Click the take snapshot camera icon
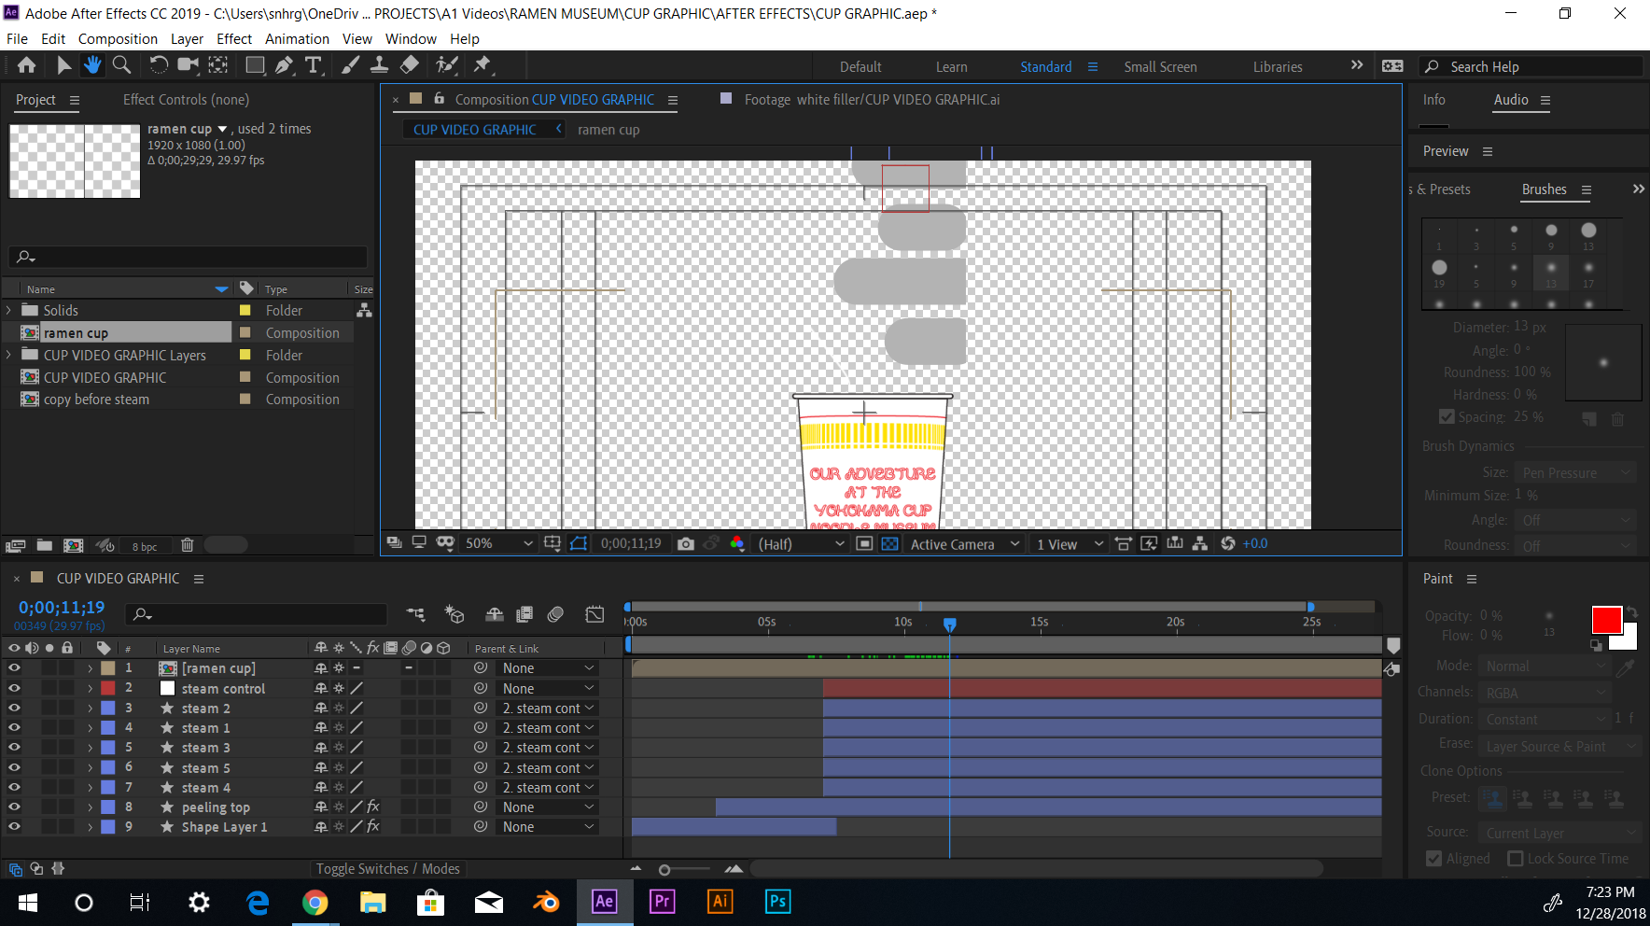The image size is (1650, 926). (x=686, y=544)
